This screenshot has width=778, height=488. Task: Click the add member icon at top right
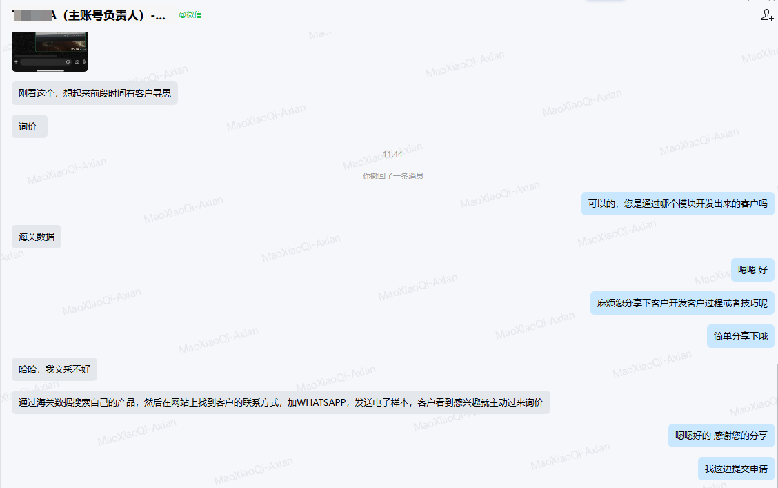766,15
